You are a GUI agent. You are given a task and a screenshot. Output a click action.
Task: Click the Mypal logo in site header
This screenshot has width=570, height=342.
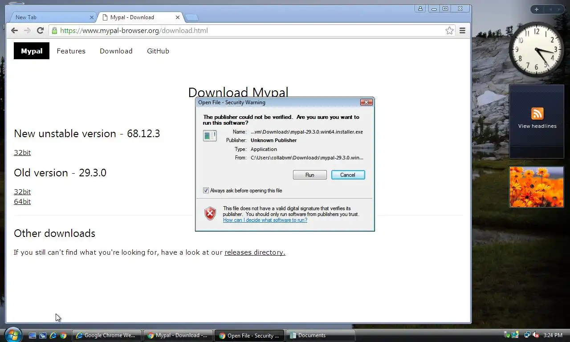[32, 51]
